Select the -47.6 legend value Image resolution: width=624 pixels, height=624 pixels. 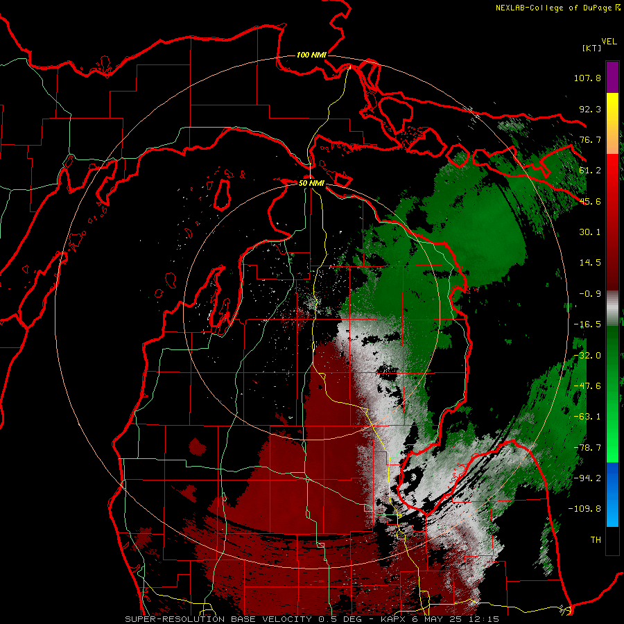point(587,386)
